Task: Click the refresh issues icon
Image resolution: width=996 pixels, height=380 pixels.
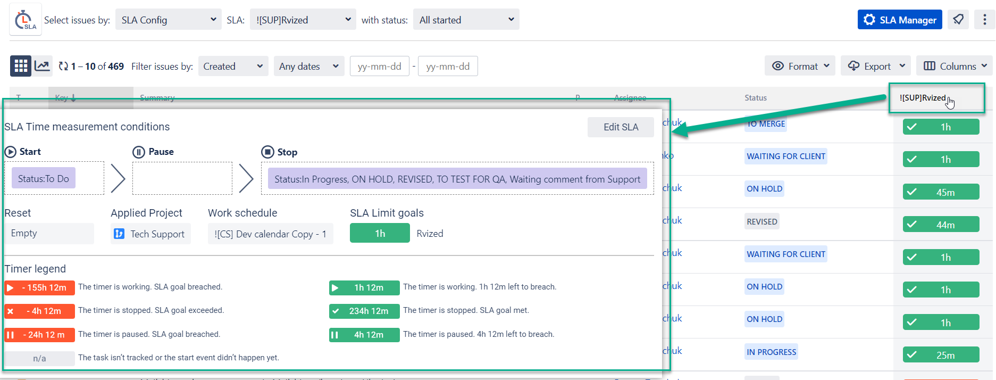Action: 63,66
